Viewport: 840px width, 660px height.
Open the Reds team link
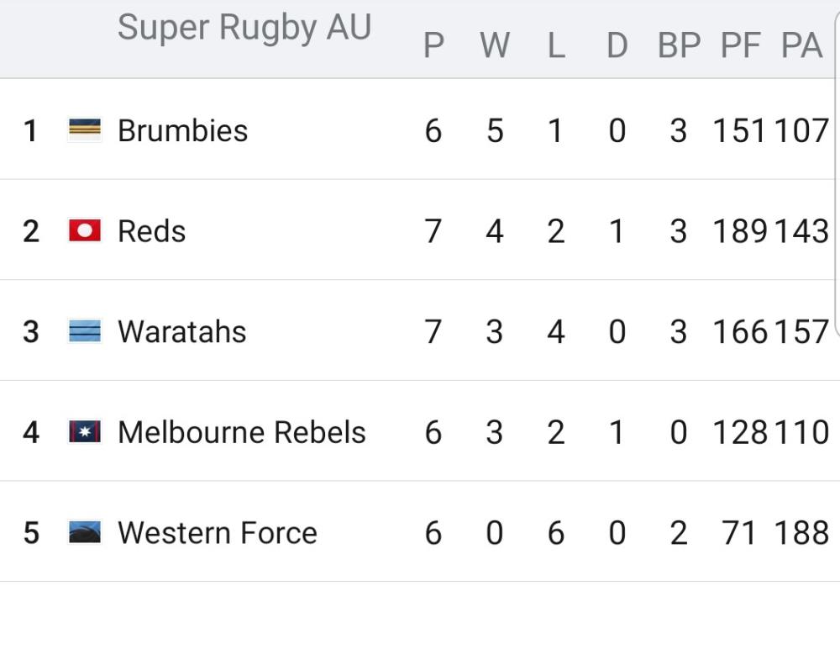151,230
